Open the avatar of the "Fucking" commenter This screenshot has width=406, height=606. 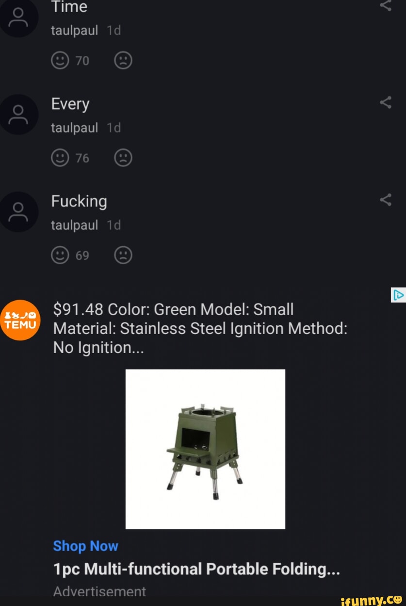click(x=19, y=212)
